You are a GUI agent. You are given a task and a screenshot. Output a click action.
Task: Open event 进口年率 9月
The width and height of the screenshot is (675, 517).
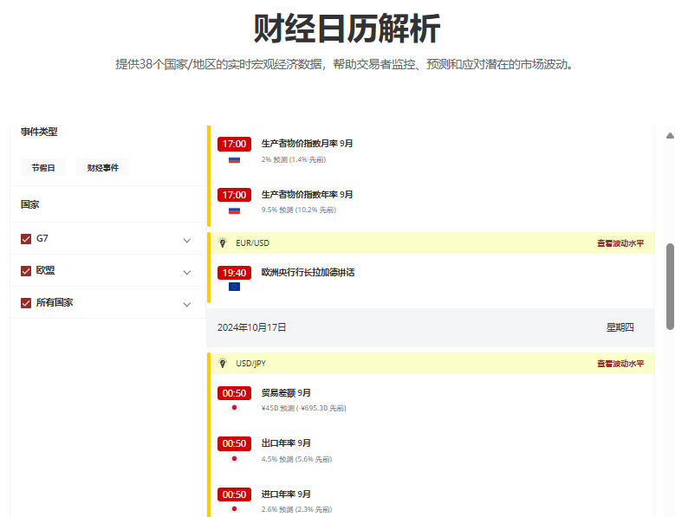click(286, 494)
